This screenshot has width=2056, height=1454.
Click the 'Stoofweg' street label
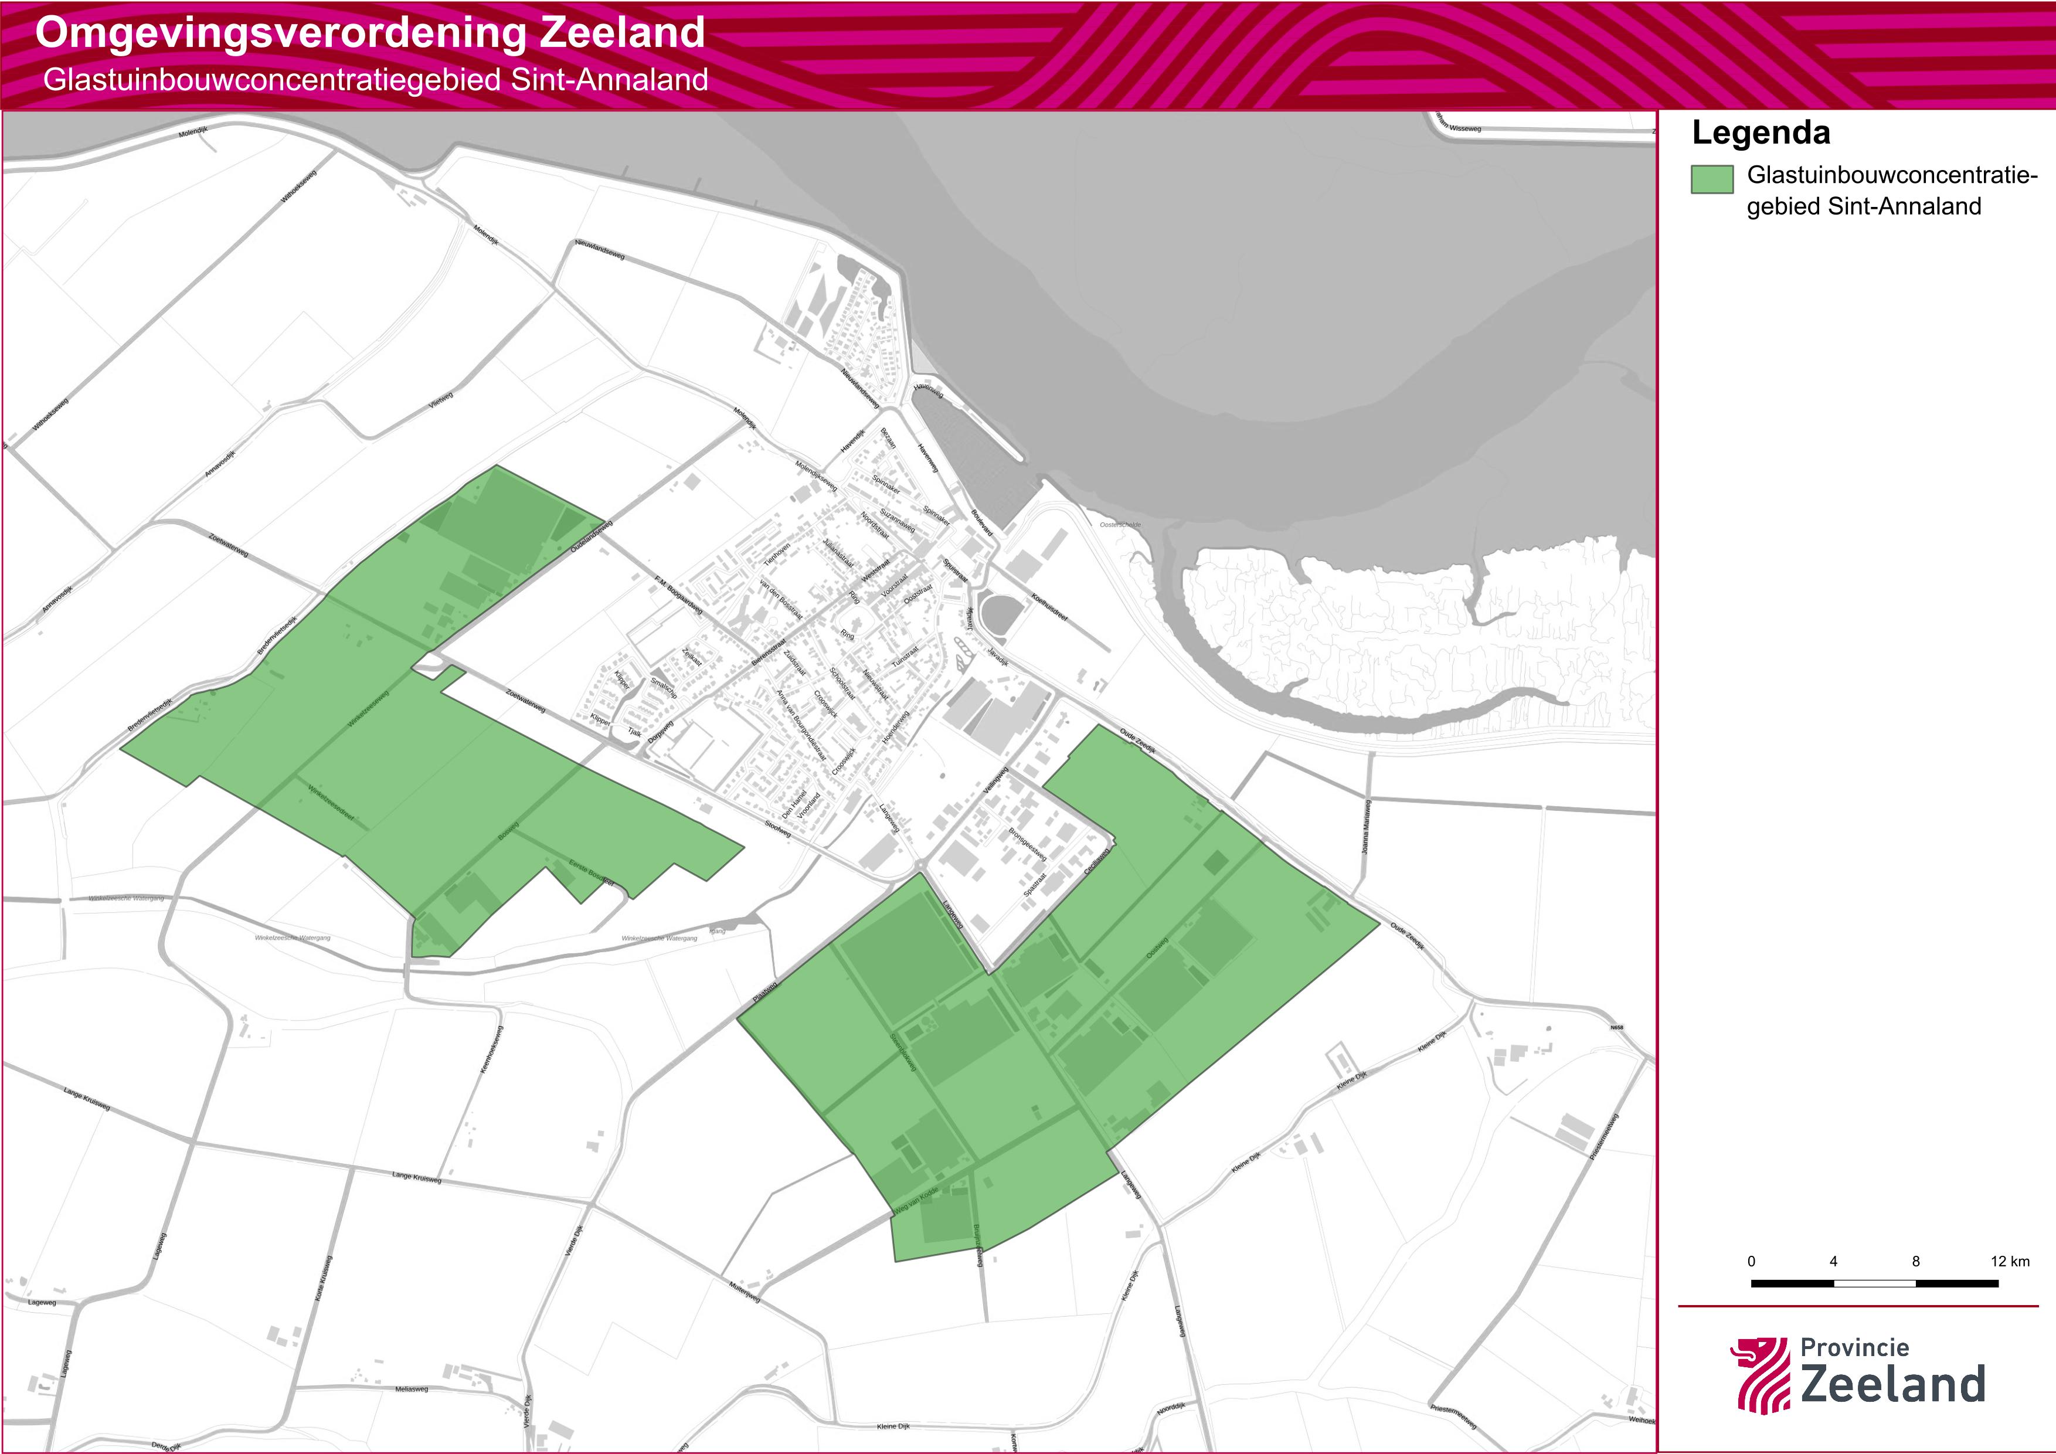coord(777,830)
